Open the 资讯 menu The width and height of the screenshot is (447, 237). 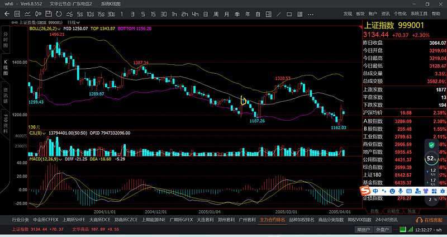[x=386, y=13]
